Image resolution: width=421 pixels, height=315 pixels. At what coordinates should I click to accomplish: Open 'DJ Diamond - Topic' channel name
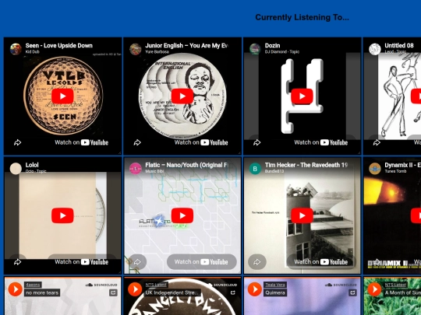282,51
